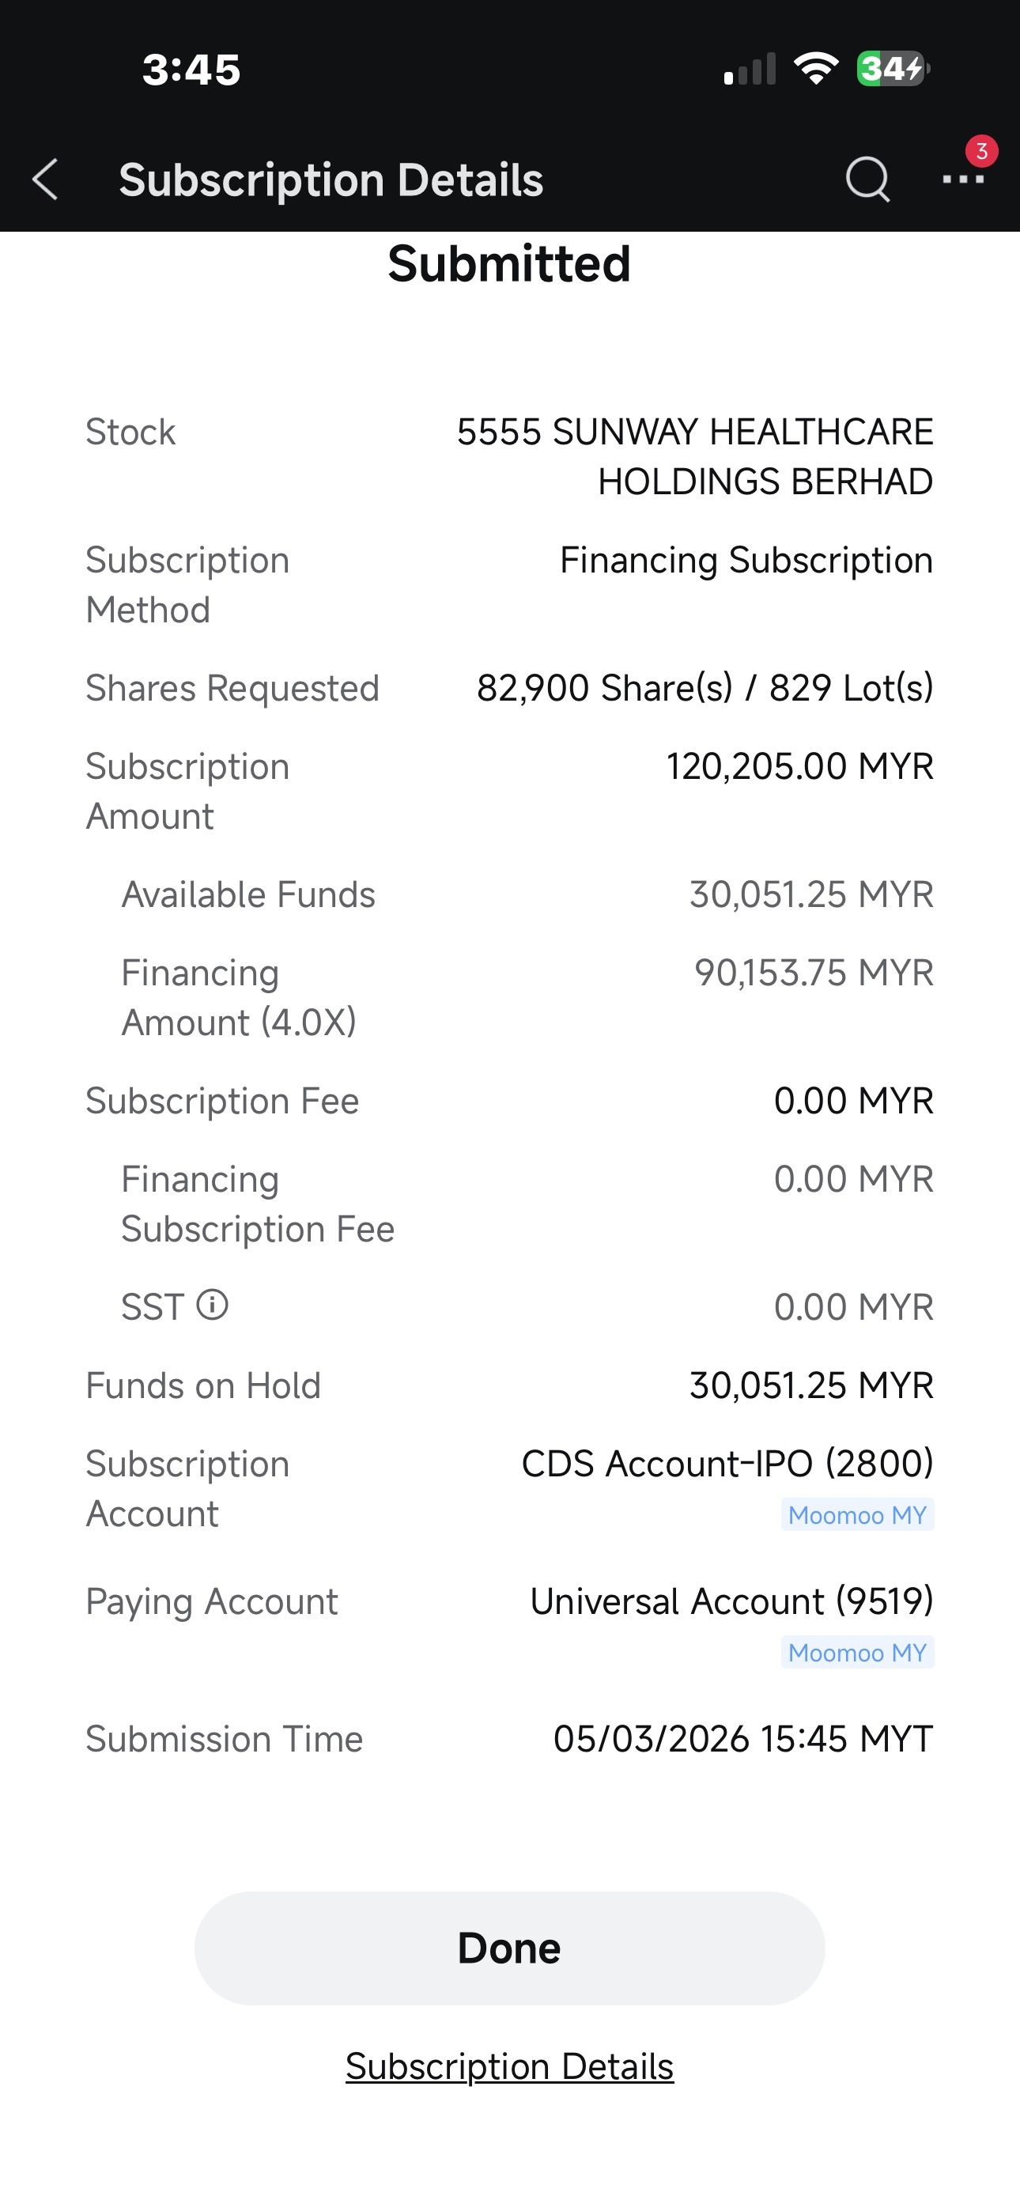Tap the 120,205.00 MYR subscription amount

pyautogui.click(x=799, y=766)
